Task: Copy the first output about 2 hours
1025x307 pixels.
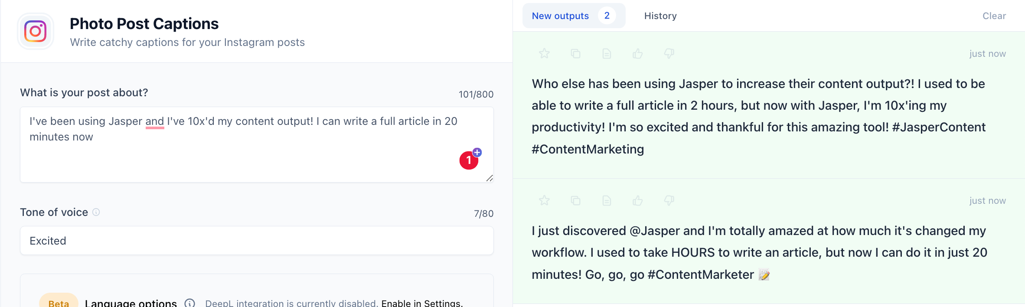Action: click(x=575, y=53)
